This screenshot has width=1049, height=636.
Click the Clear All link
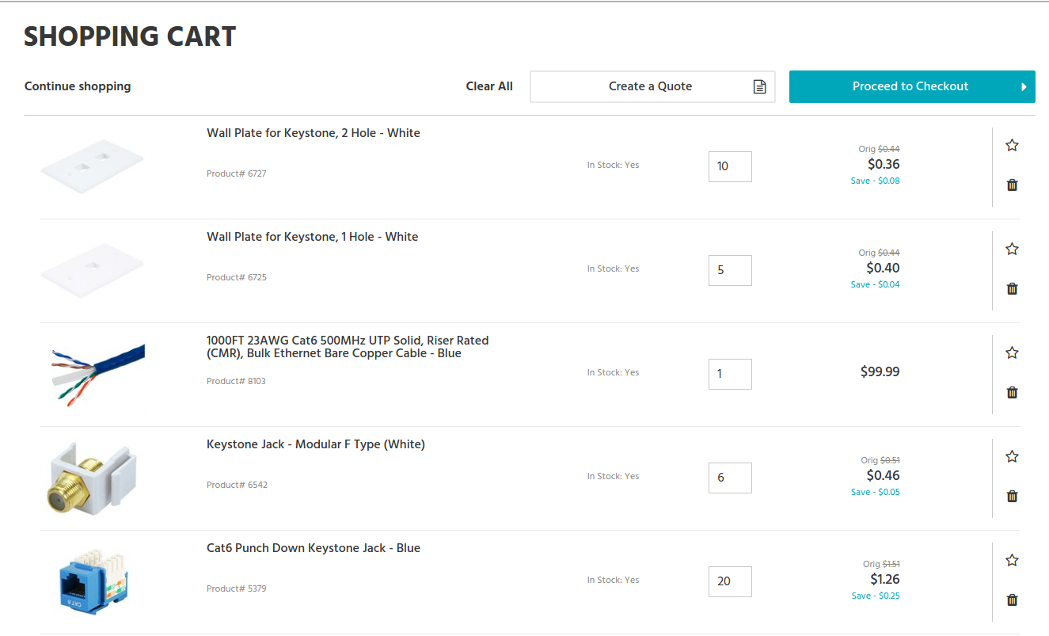[x=489, y=87]
